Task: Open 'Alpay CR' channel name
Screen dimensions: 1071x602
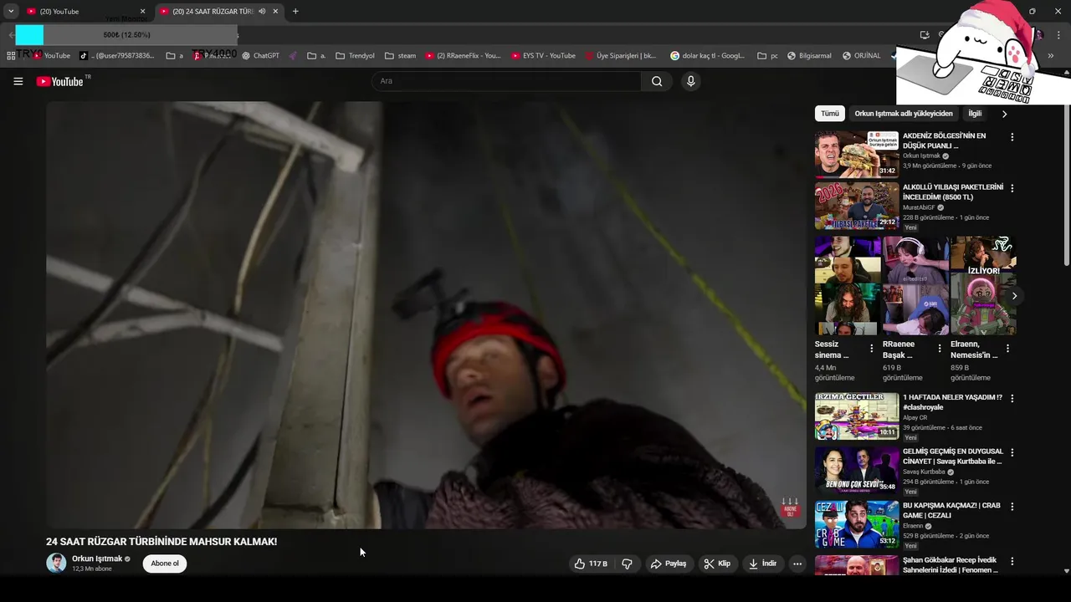Action: [x=915, y=417]
